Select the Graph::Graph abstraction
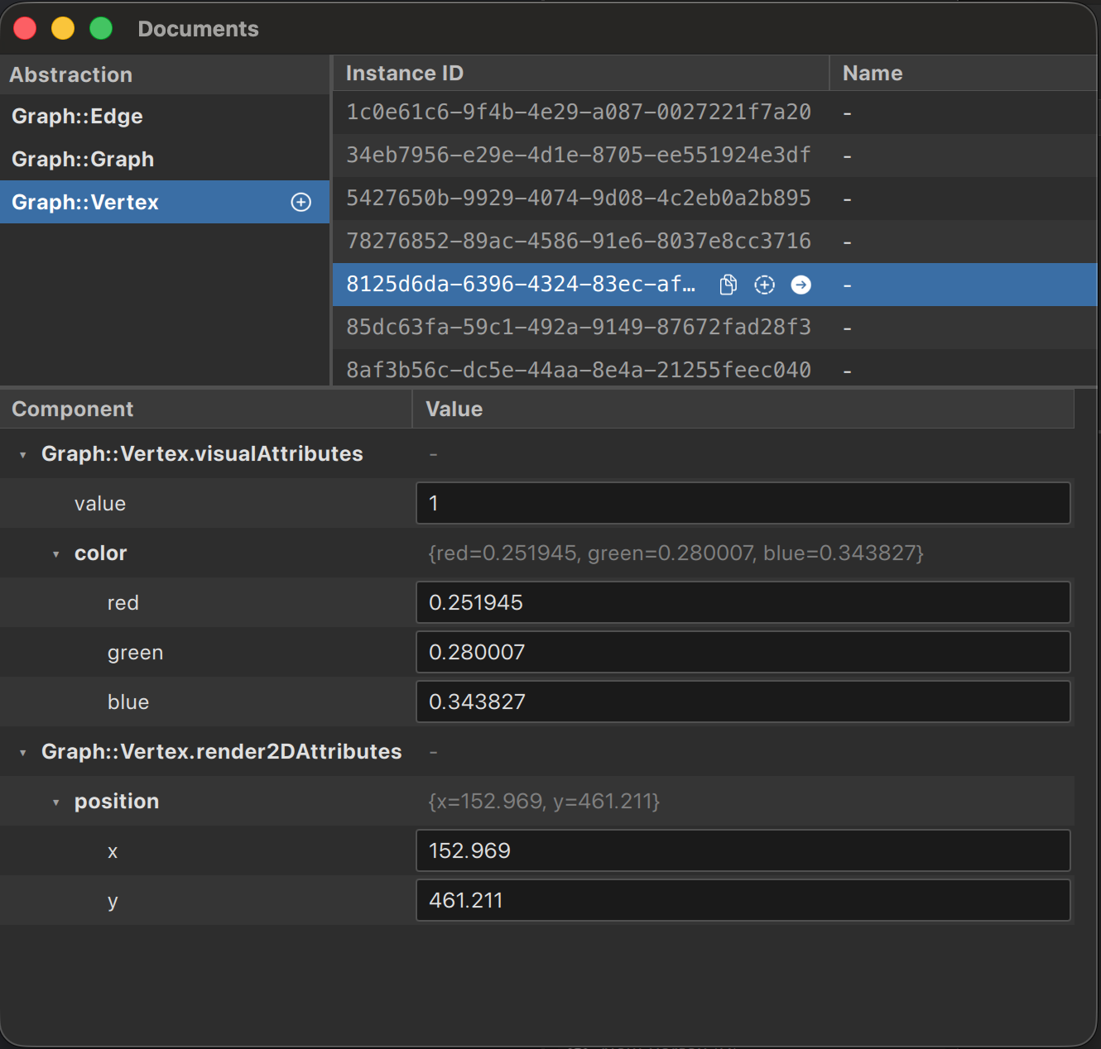Screen dimensions: 1101x1049 coord(83,160)
